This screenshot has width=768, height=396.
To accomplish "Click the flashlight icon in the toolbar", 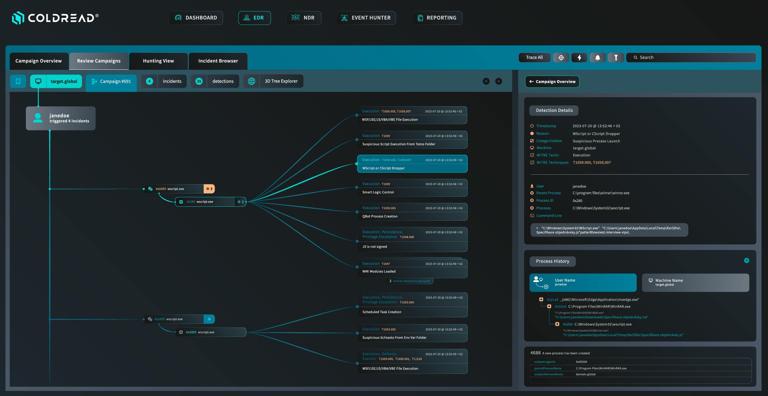I will [x=616, y=57].
